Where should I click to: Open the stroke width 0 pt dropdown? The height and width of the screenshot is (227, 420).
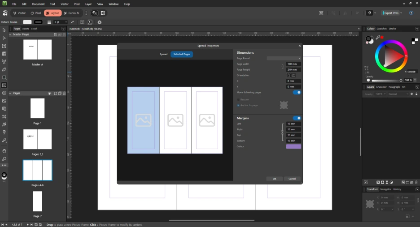(x=66, y=22)
